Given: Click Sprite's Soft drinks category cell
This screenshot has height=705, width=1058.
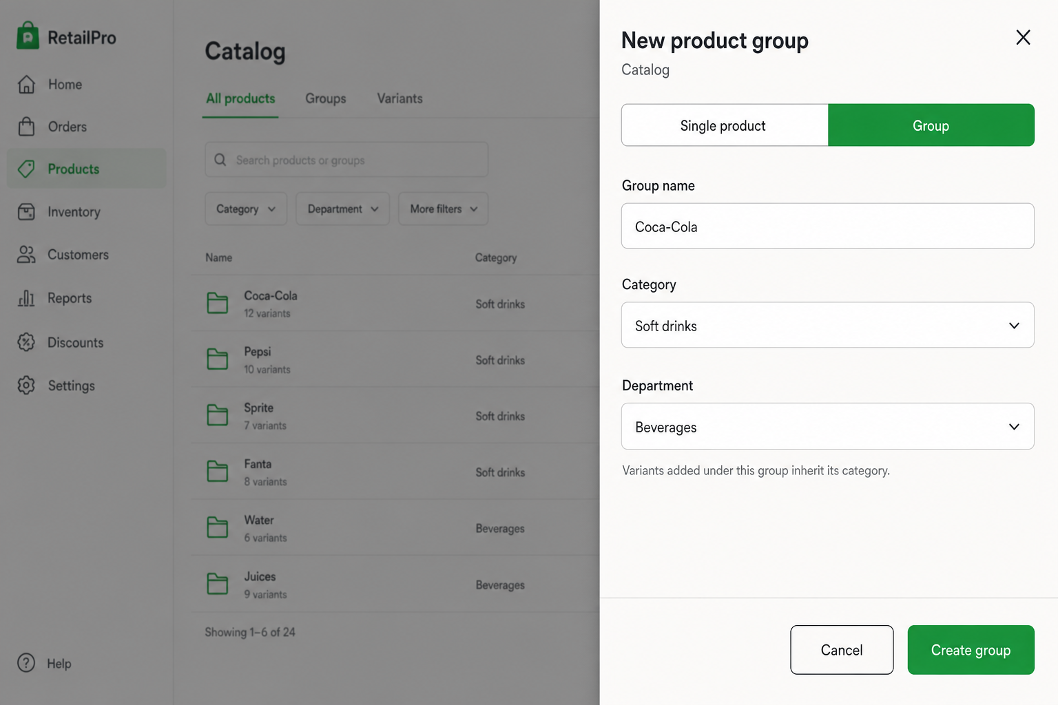Looking at the screenshot, I should point(500,416).
